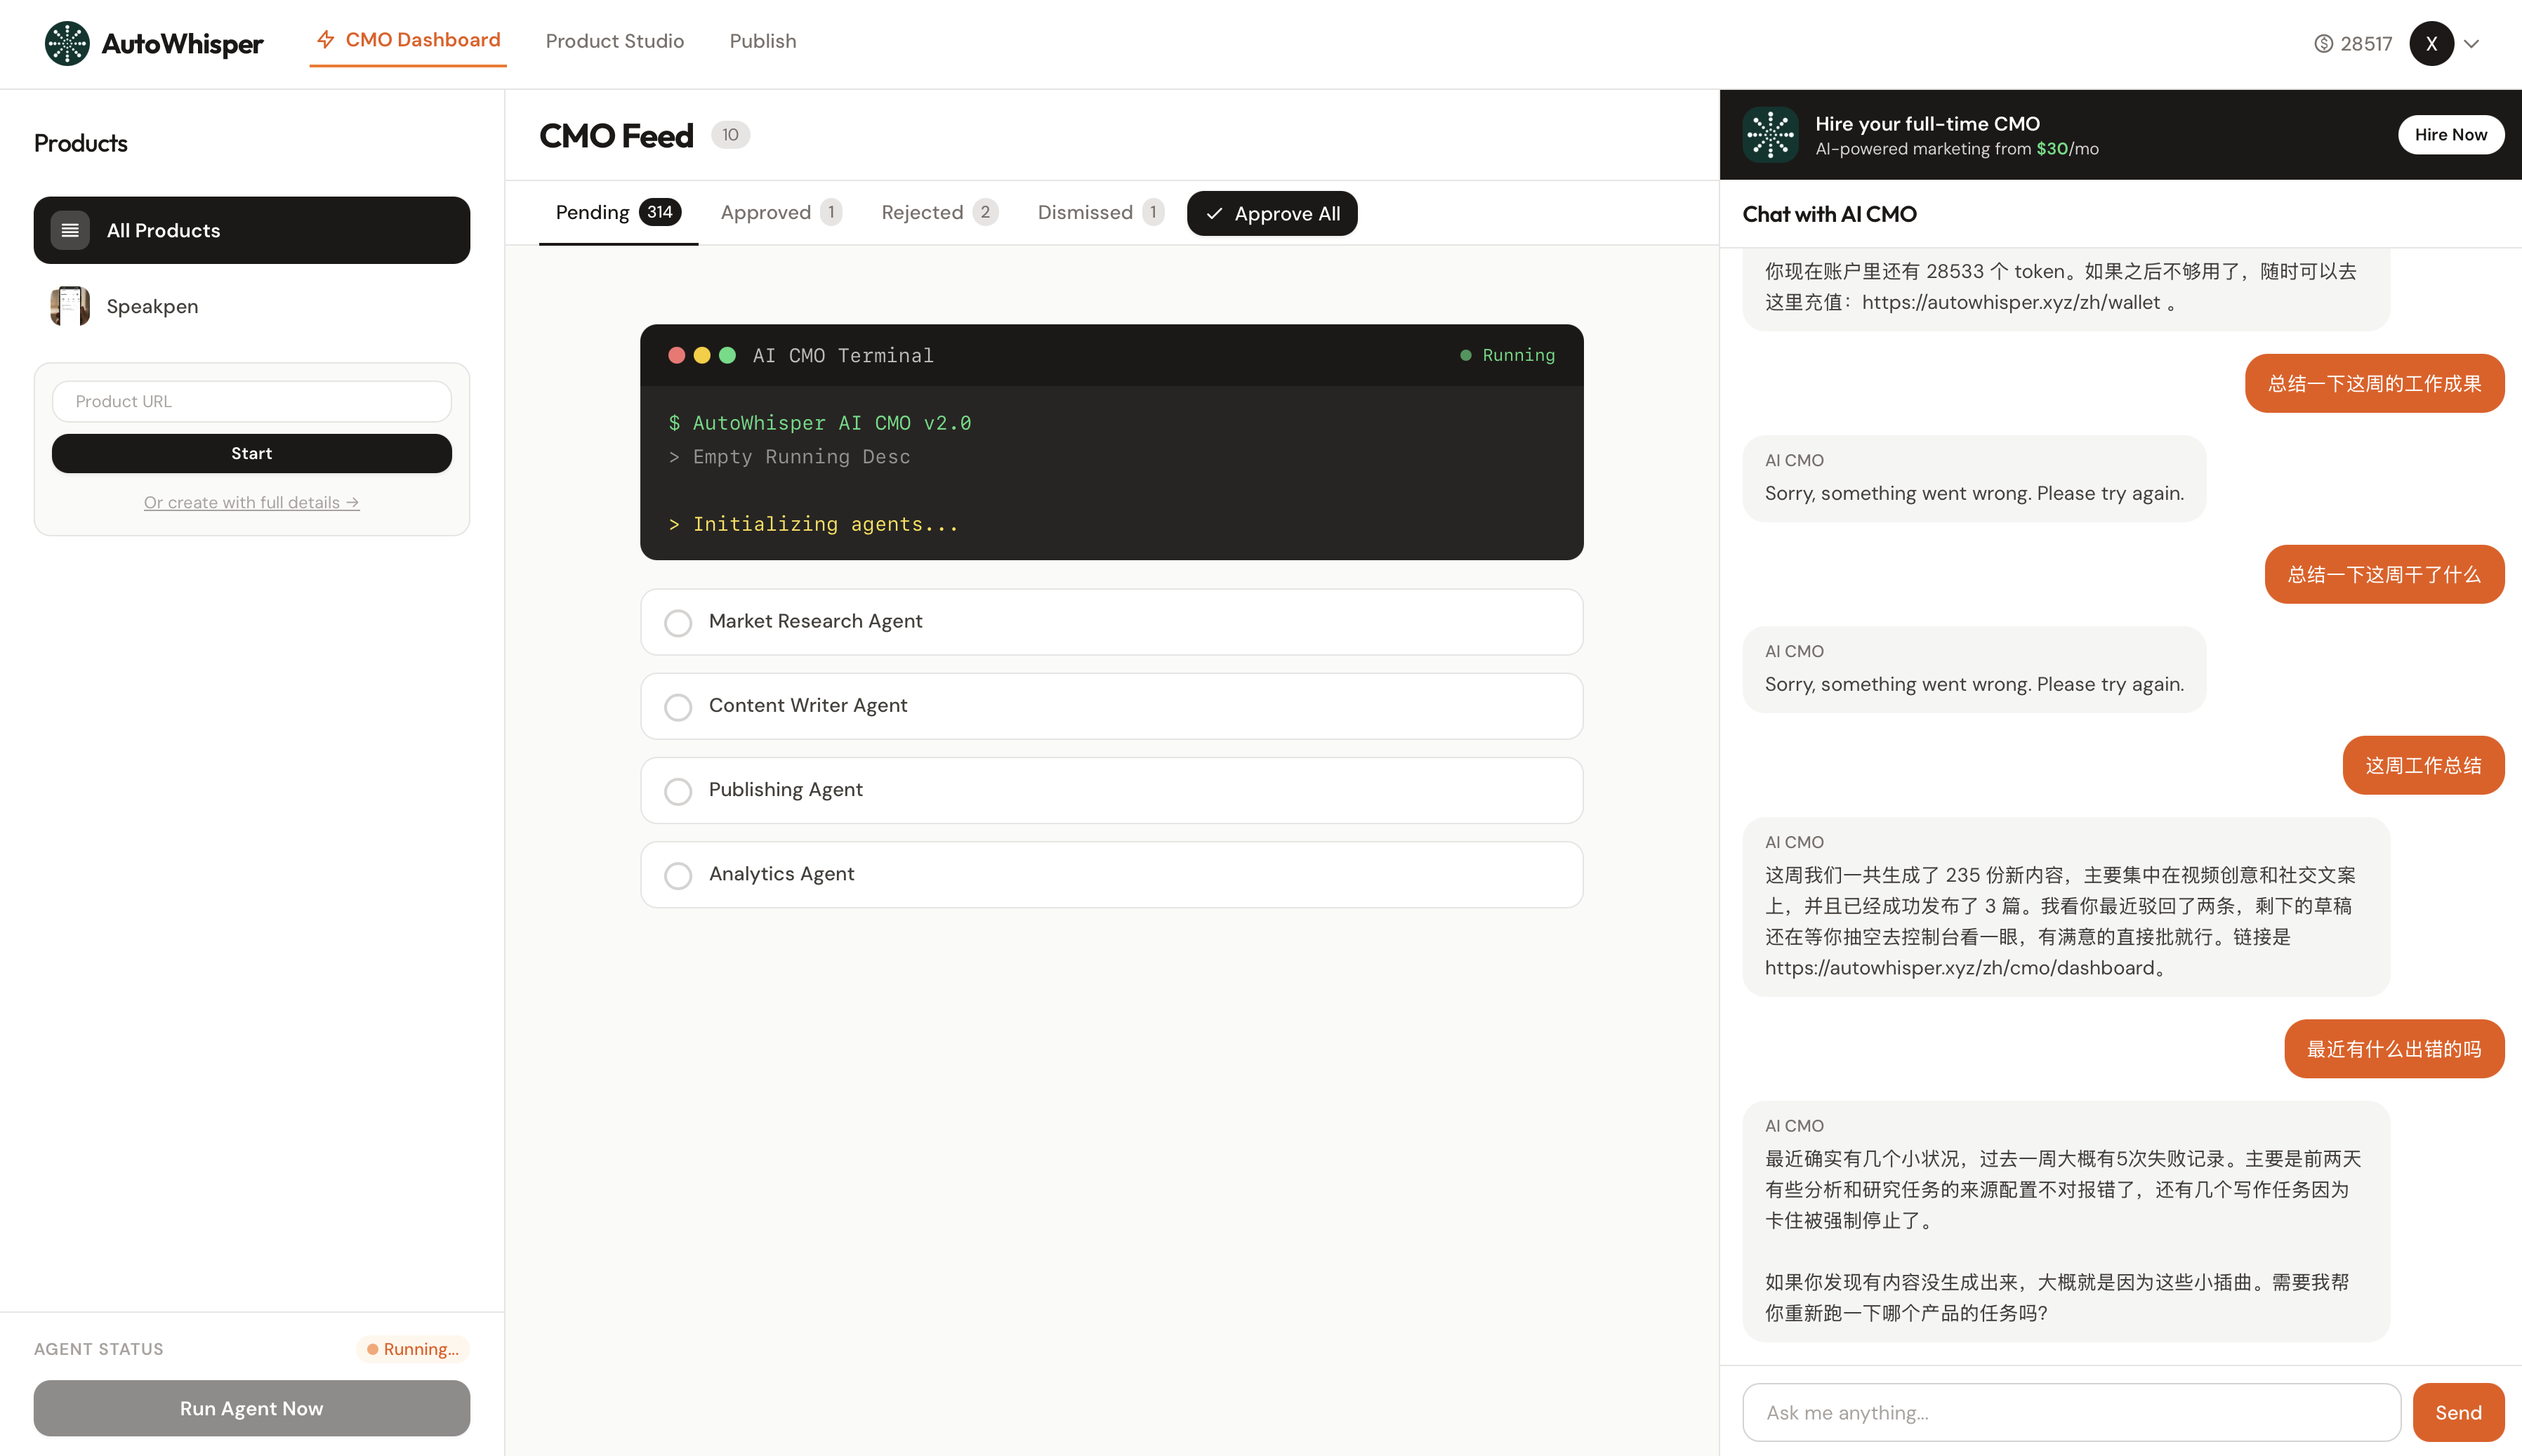Click the Approve All button

pyautogui.click(x=1272, y=213)
